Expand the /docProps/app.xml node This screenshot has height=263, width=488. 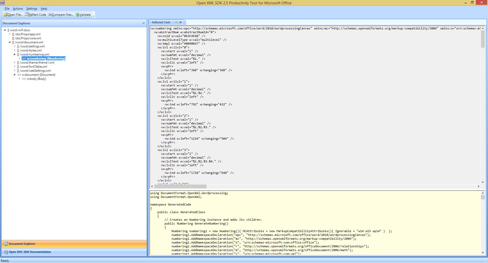click(x=10, y=34)
